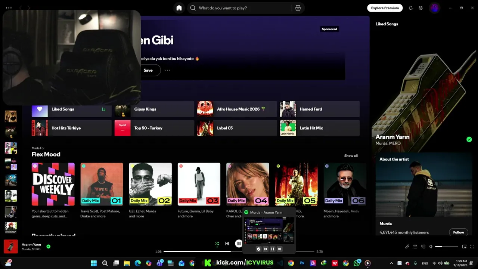The height and width of the screenshot is (269, 478).
Task: Open the miniplayer icon
Action: pyautogui.click(x=464, y=247)
